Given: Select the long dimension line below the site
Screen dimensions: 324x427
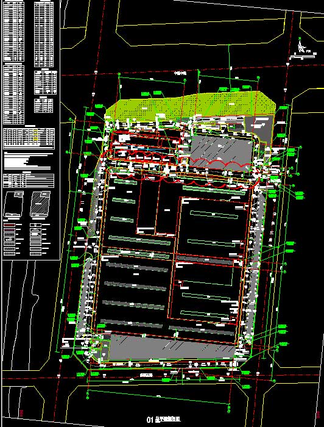Looking at the screenshot, I should point(158,398).
